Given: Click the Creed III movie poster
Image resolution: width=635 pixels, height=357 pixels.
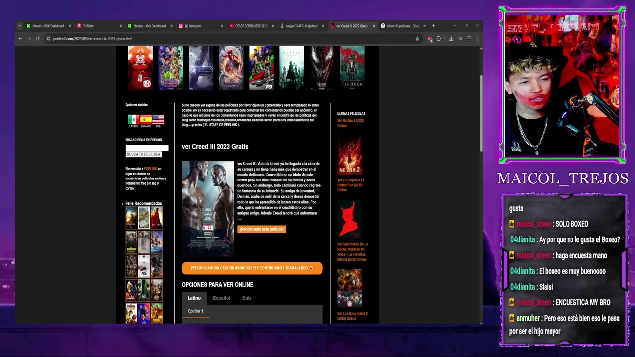Looking at the screenshot, I should (207, 208).
